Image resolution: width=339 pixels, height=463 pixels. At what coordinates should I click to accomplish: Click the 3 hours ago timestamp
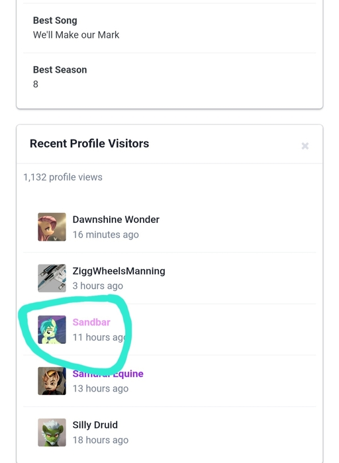(x=98, y=286)
